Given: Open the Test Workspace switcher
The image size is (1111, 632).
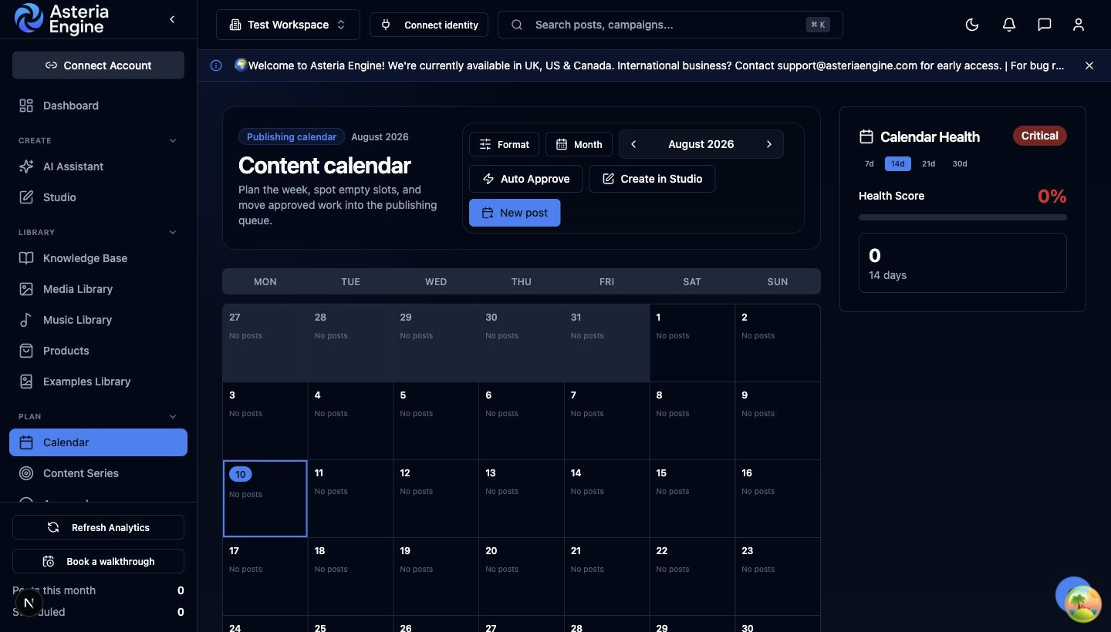Looking at the screenshot, I should coord(288,25).
